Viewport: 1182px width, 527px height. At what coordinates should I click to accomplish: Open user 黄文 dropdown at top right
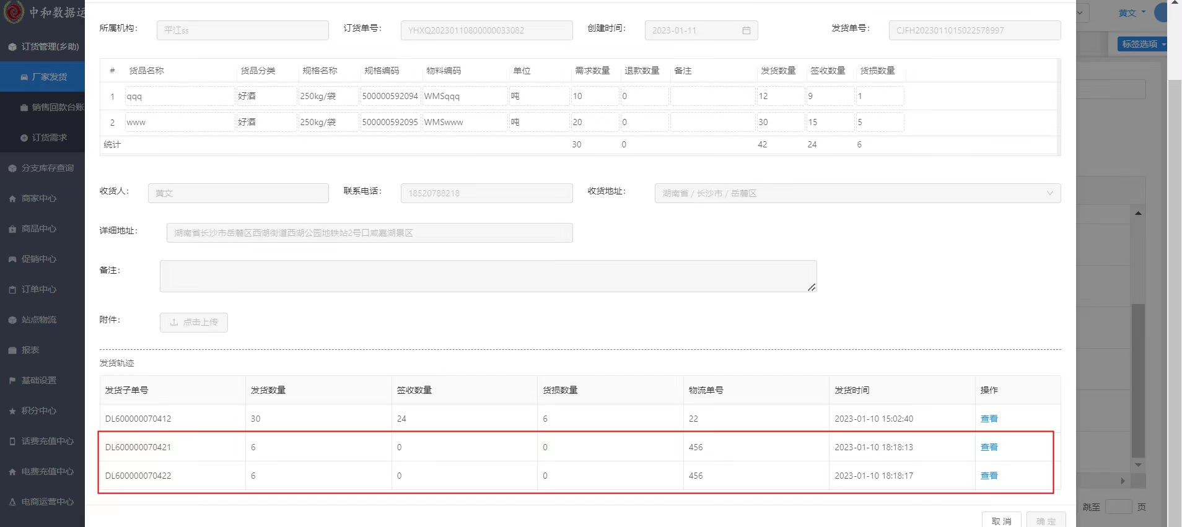click(x=1132, y=12)
